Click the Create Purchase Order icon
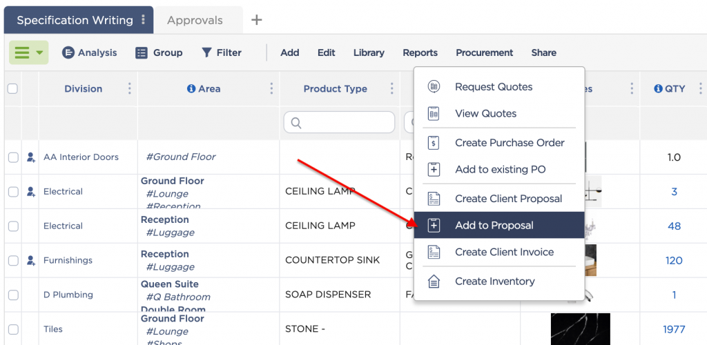 (x=434, y=143)
